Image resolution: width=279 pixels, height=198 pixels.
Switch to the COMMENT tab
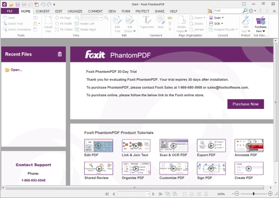(95, 11)
